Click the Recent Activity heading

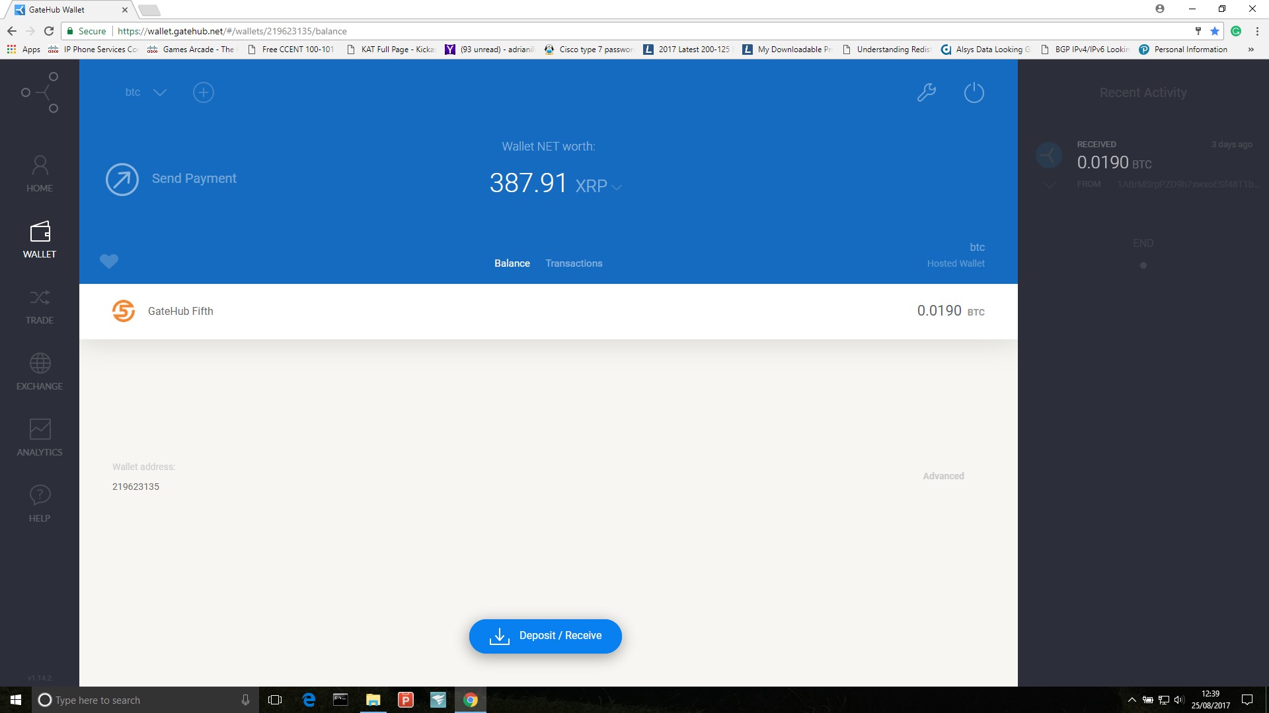[x=1143, y=93]
